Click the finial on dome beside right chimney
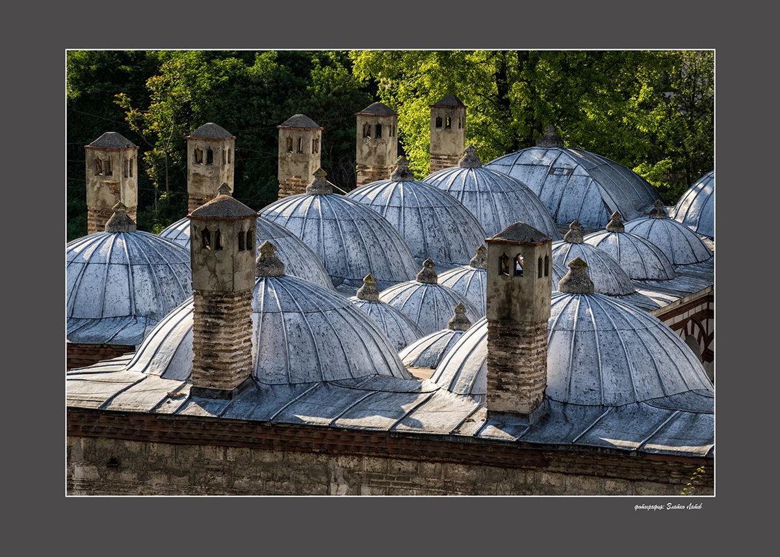780x557 pixels. (x=576, y=277)
